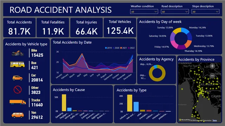Image resolution: width=225 pixels, height=126 pixels.
Task: Click the tall Speeding bar in Cause chart
Action: (x=64, y=103)
